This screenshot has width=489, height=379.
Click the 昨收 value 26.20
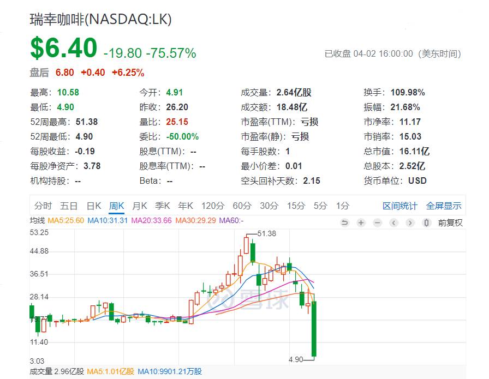pos(177,107)
